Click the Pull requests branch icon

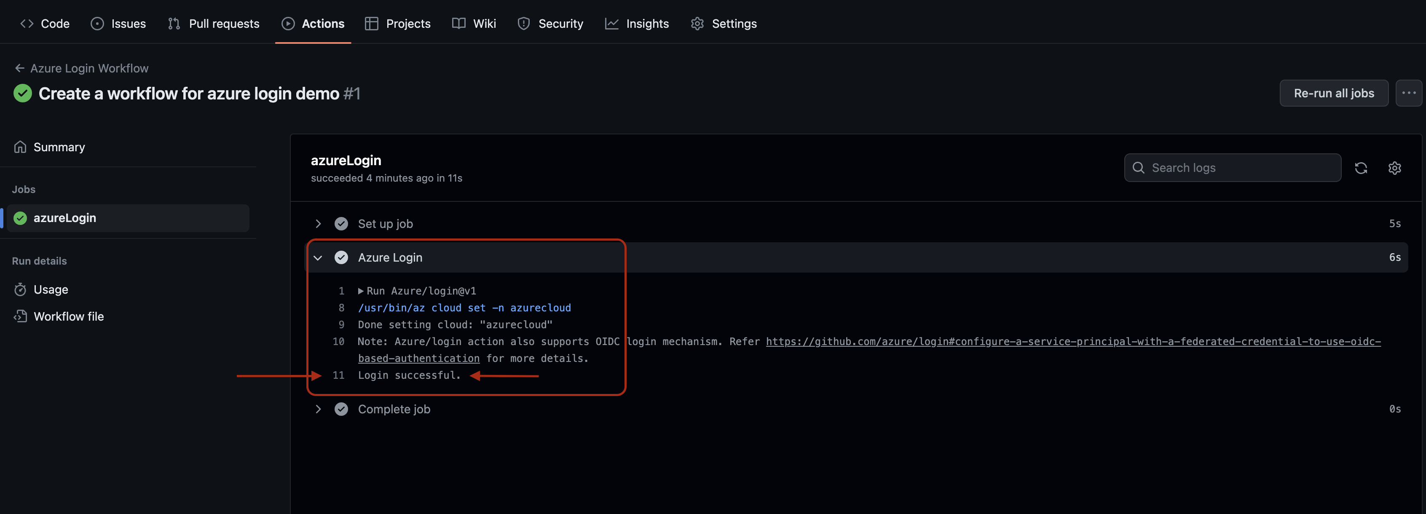(x=174, y=23)
